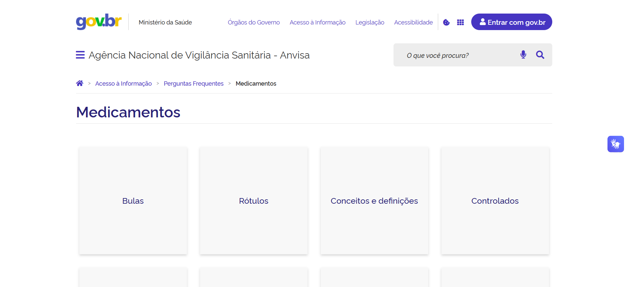Image resolution: width=626 pixels, height=287 pixels.
Task: Open cookie preferences icon
Action: 446,22
